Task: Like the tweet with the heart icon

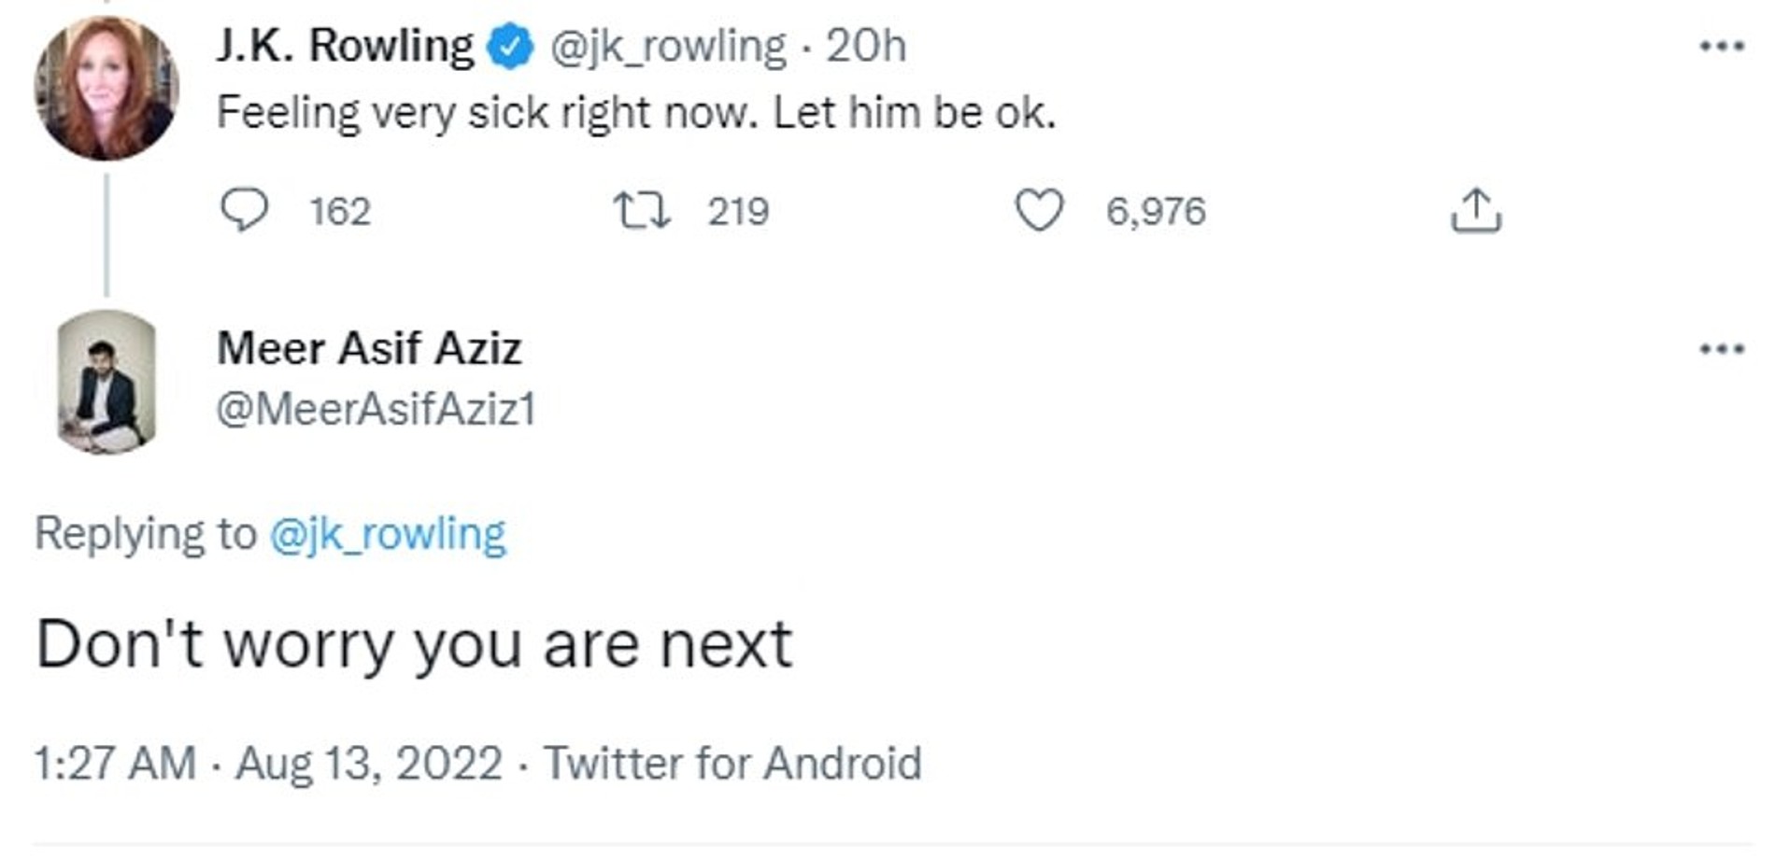Action: (1039, 210)
